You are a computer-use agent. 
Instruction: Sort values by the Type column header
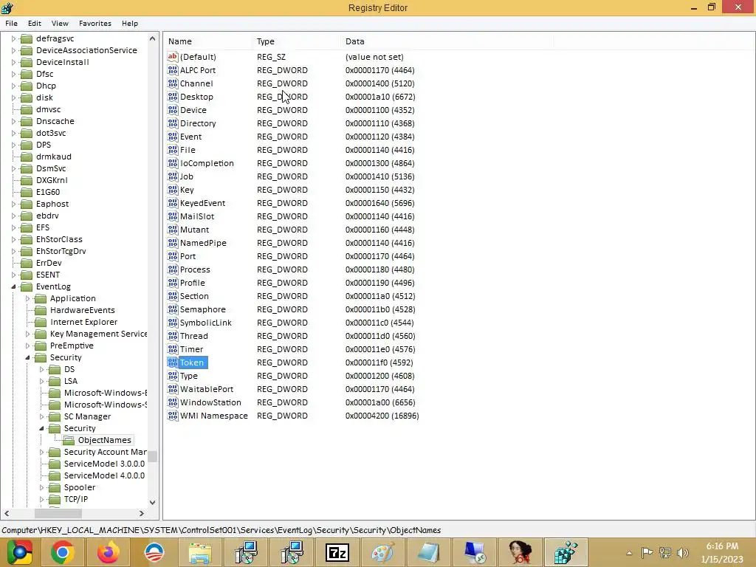296,41
